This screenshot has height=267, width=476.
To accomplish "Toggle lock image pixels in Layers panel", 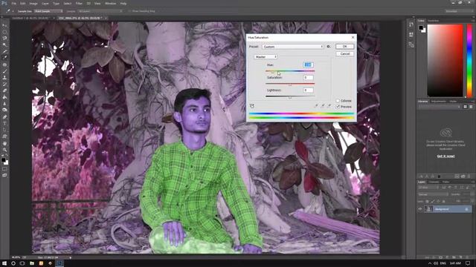I will pyautogui.click(x=433, y=201).
